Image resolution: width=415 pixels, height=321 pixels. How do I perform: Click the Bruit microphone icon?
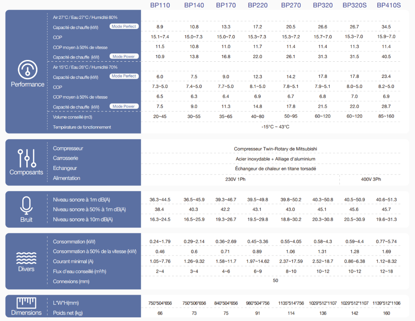pyautogui.click(x=26, y=204)
